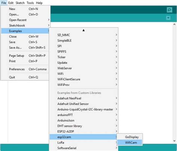Expand the SPIFFS examples submenu

(84, 52)
